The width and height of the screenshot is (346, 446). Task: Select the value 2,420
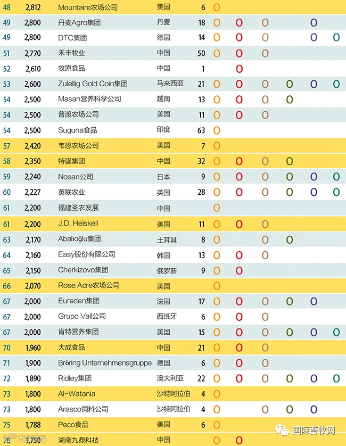coord(32,146)
